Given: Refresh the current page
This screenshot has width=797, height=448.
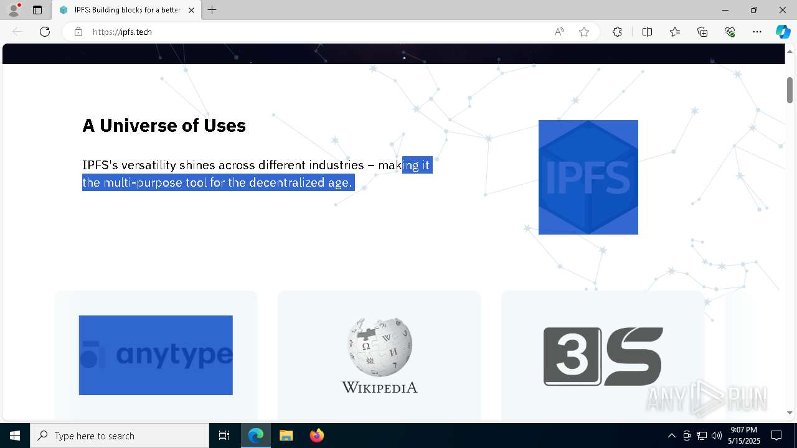Looking at the screenshot, I should pyautogui.click(x=45, y=32).
